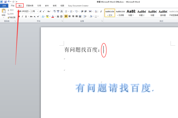Open the Asian Layout tool

click(90, 12)
